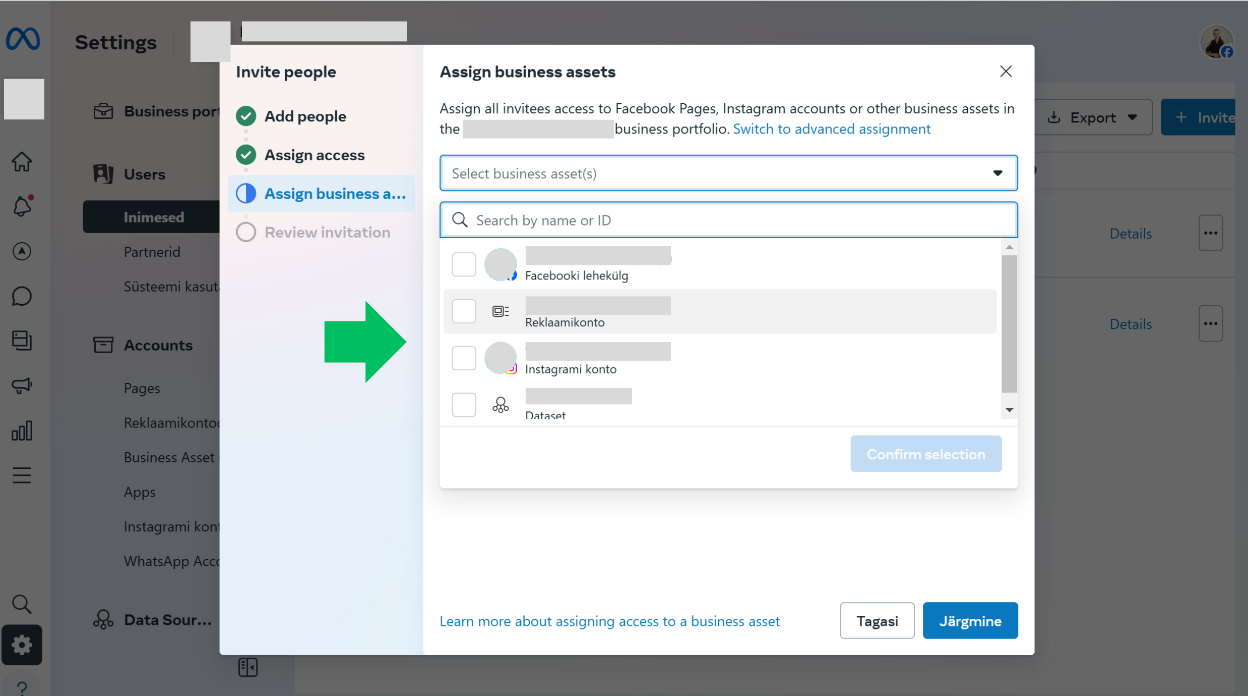
Task: Select the Partnerid menu item
Action: pyautogui.click(x=152, y=252)
